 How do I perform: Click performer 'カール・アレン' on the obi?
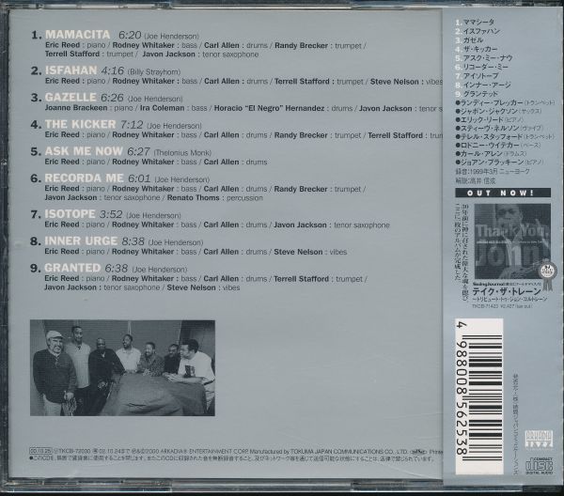pyautogui.click(x=481, y=154)
